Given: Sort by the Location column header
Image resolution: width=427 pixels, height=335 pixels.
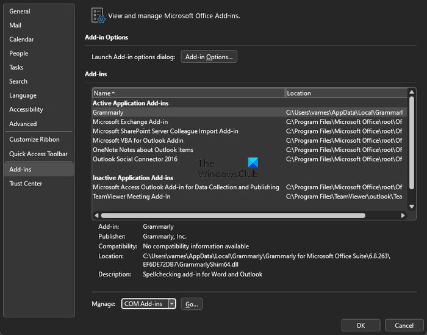Looking at the screenshot, I should tap(346, 93).
